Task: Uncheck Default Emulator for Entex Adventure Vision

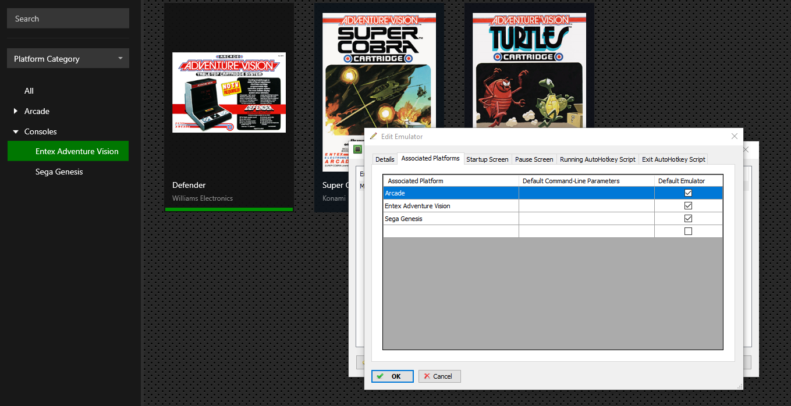Action: (x=689, y=206)
